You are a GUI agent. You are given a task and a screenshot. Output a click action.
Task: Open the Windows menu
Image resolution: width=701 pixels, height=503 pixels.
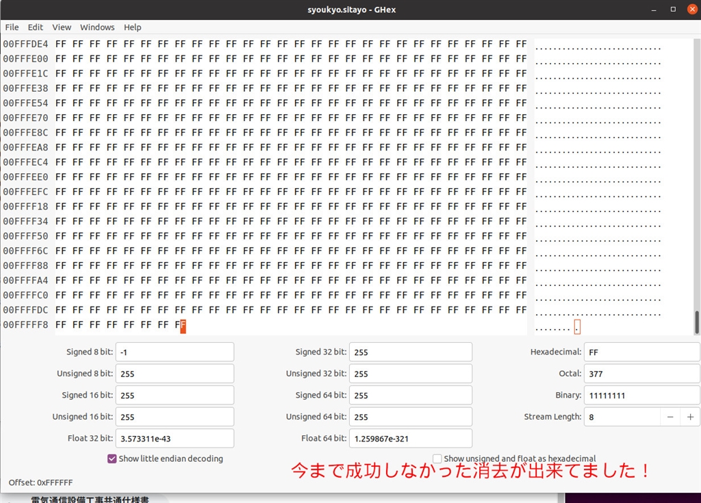(97, 27)
